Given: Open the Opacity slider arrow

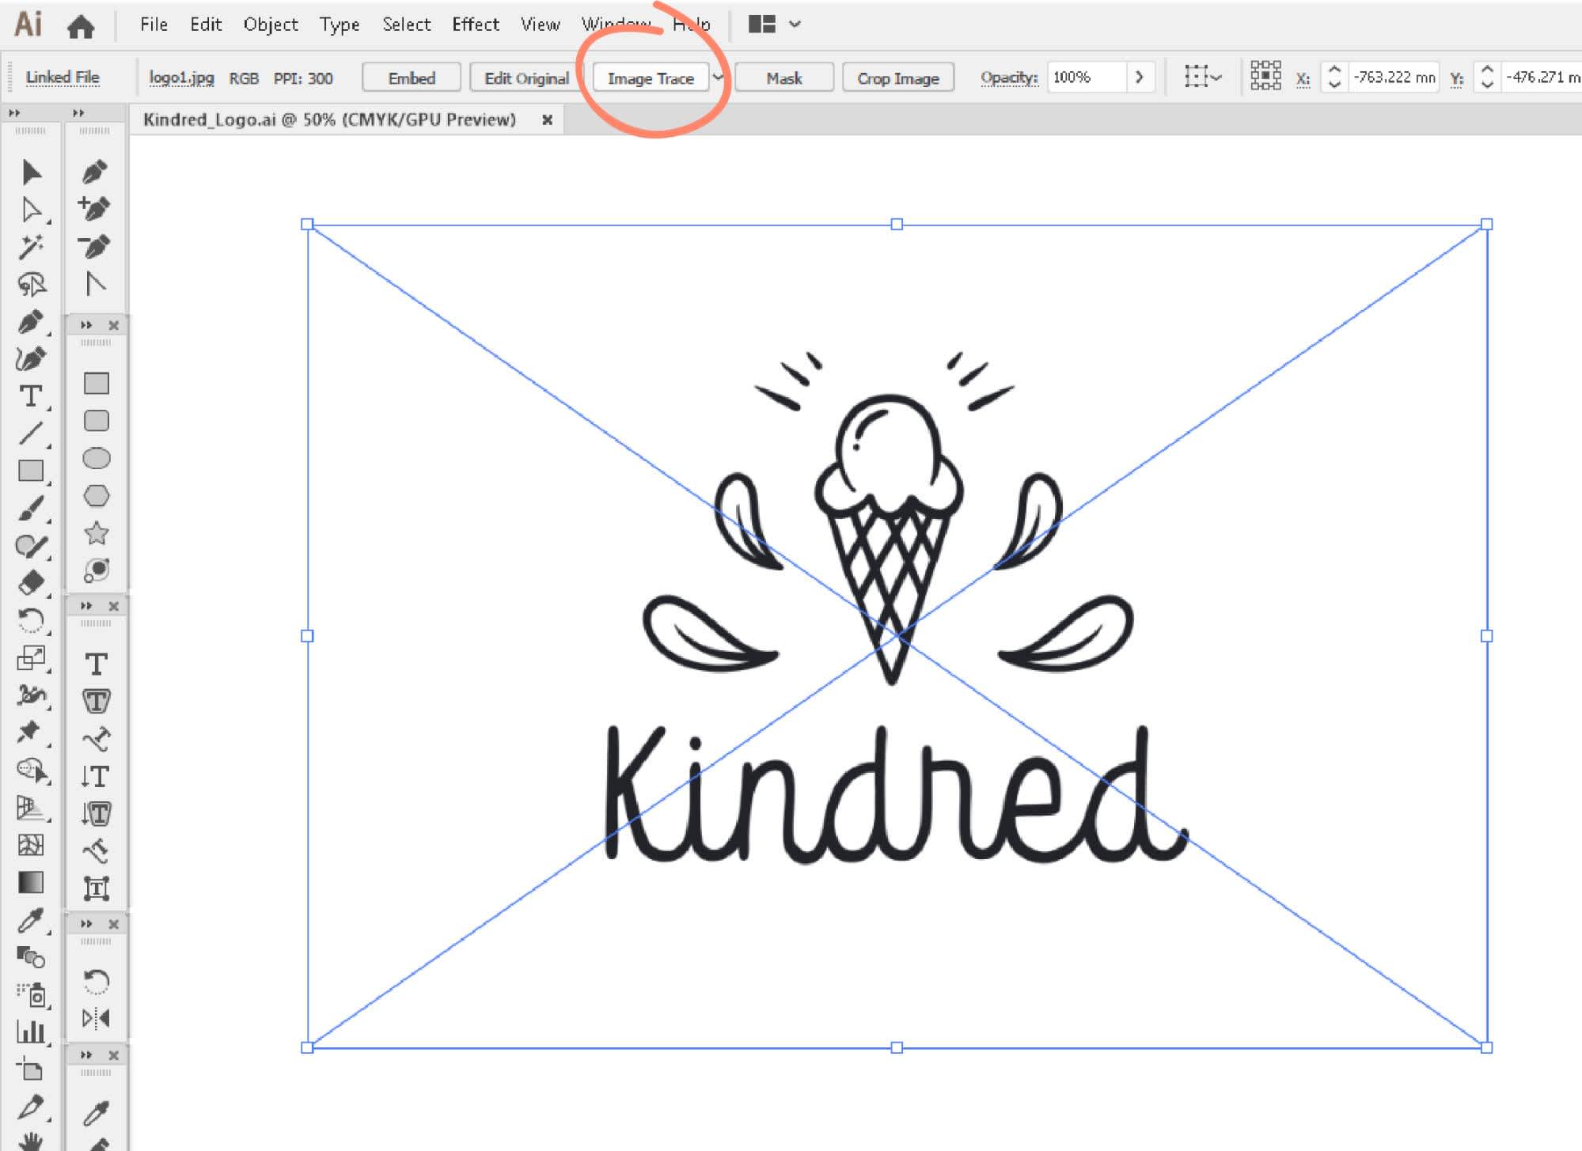Looking at the screenshot, I should tap(1140, 78).
